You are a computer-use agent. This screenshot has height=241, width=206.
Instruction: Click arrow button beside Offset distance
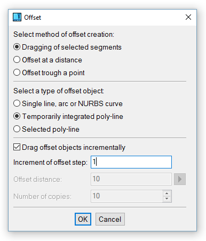(x=180, y=179)
